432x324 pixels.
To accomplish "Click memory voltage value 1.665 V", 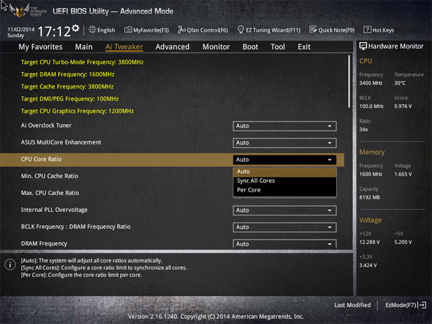I will [403, 174].
